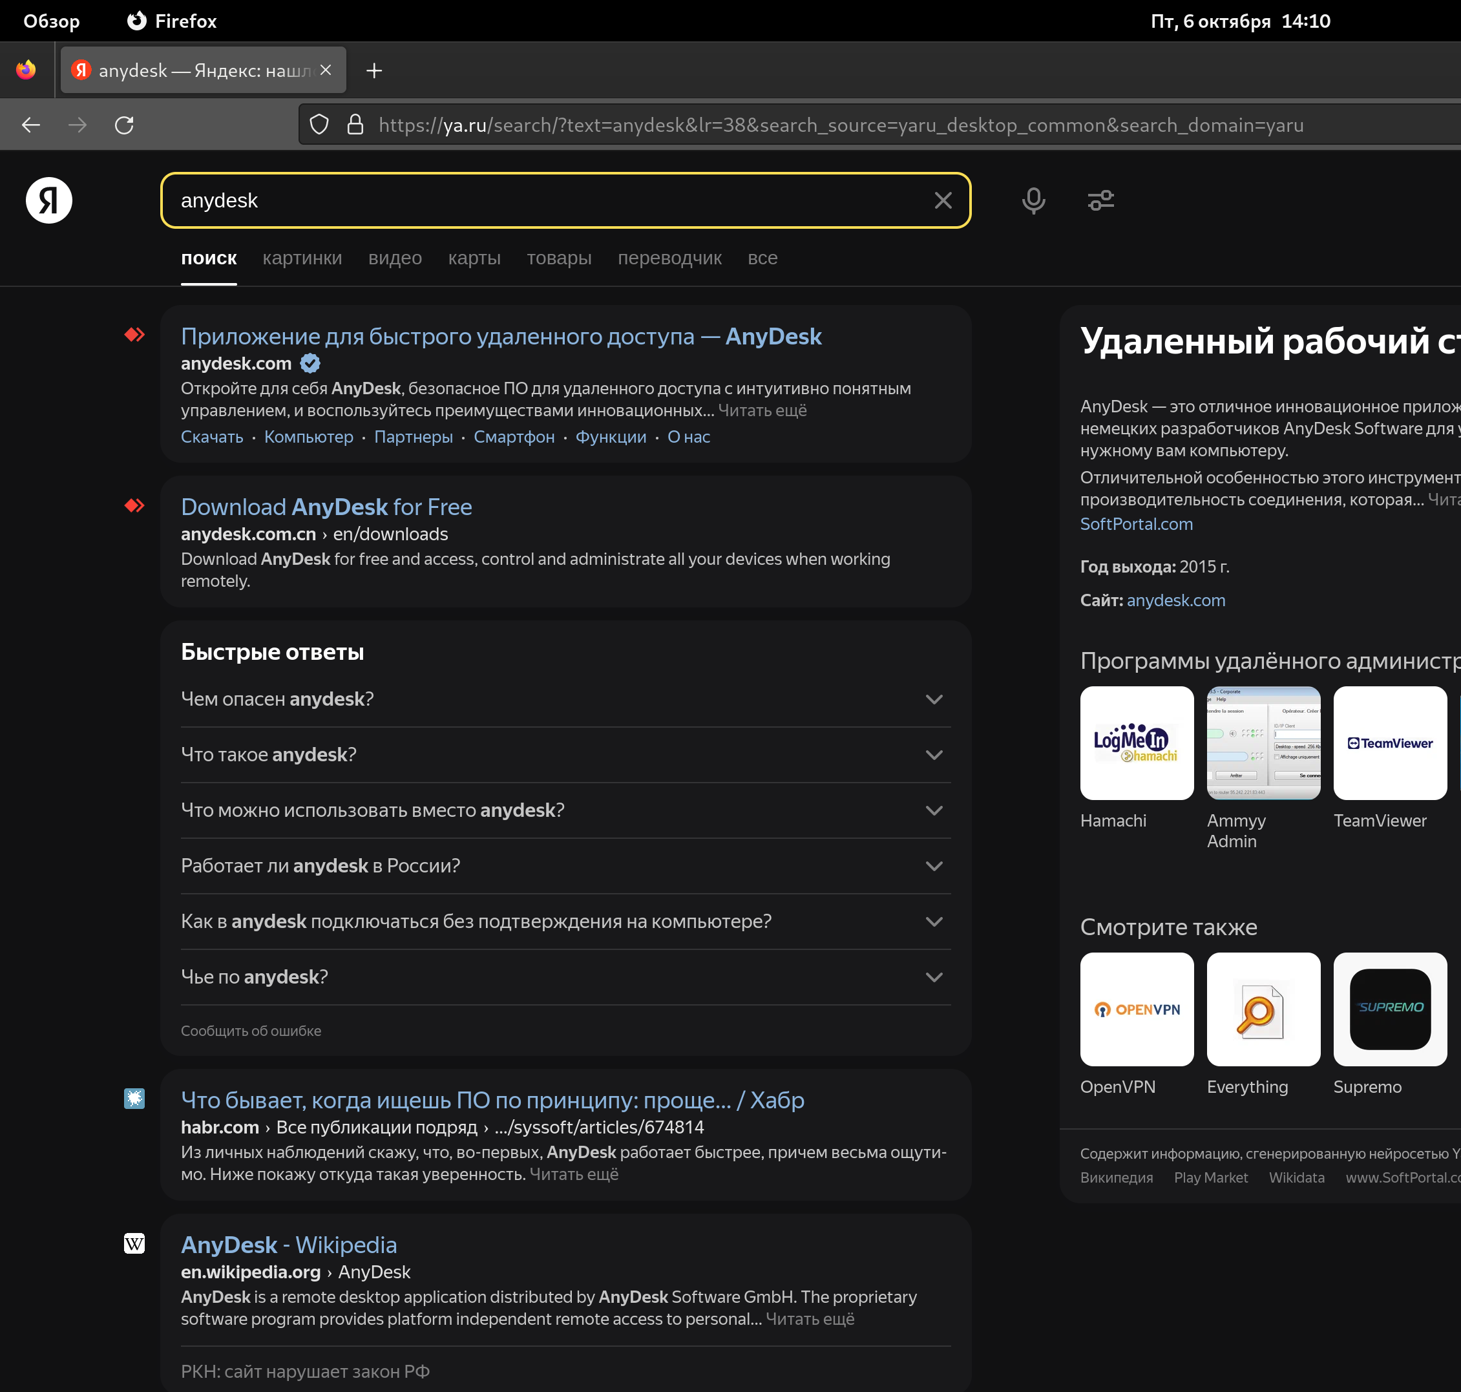The height and width of the screenshot is (1392, 1461).
Task: Click 'Читать ещё' in anydesk.com snippet
Action: (x=762, y=410)
